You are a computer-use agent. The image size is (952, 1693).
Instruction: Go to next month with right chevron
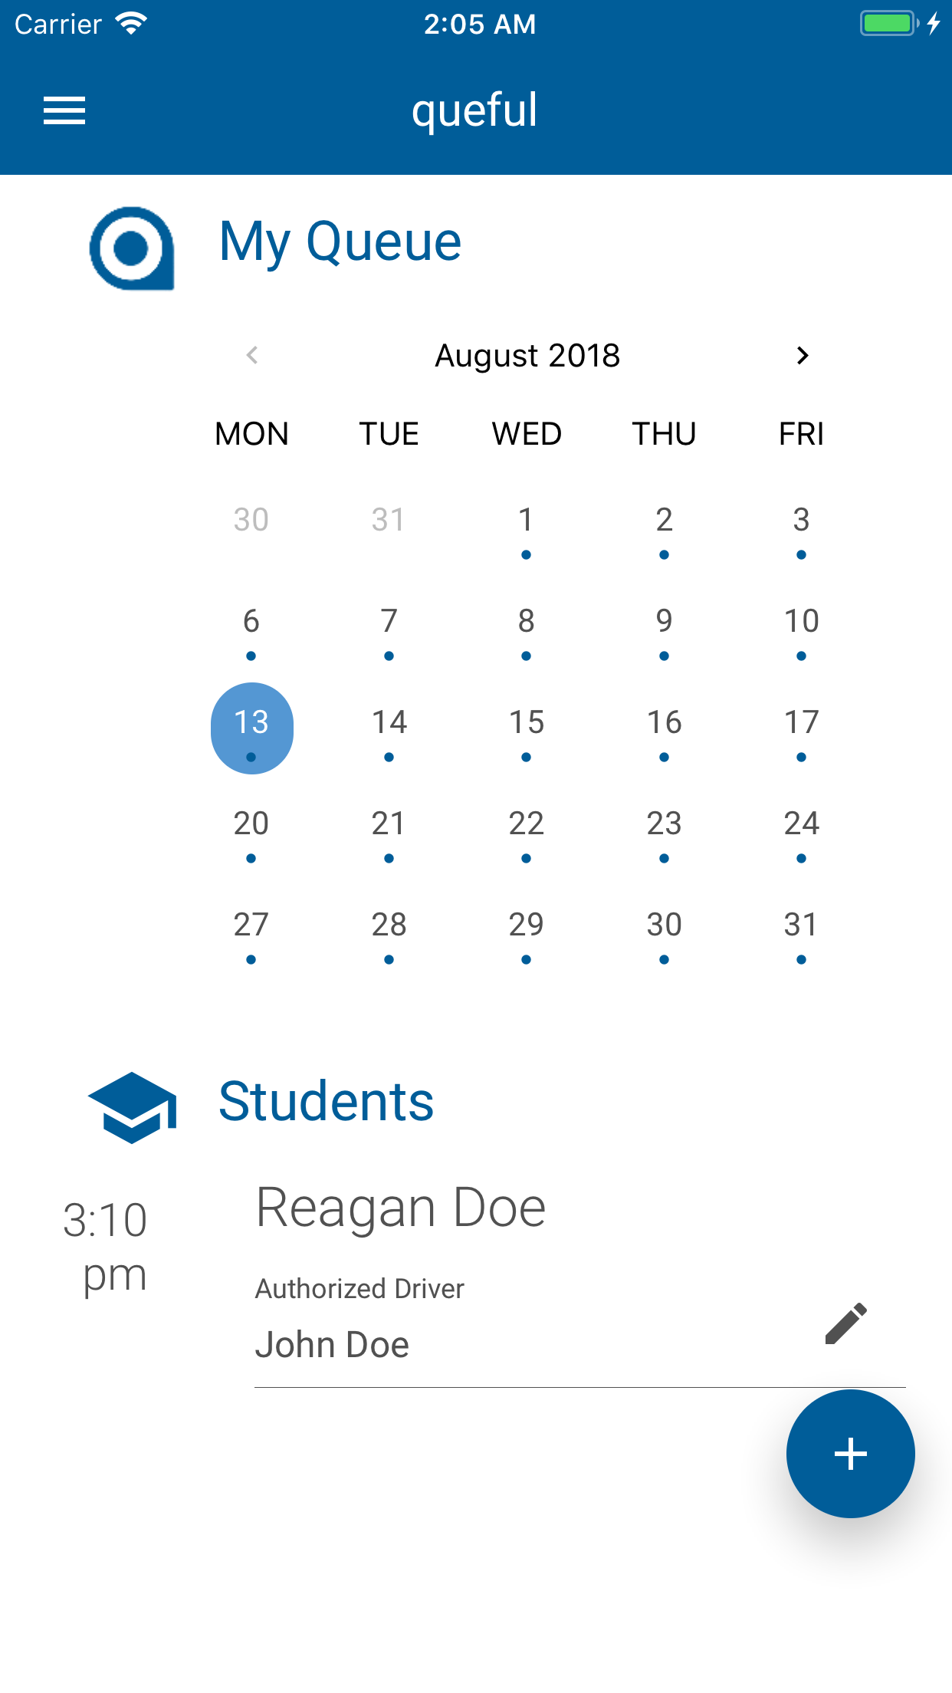click(802, 356)
